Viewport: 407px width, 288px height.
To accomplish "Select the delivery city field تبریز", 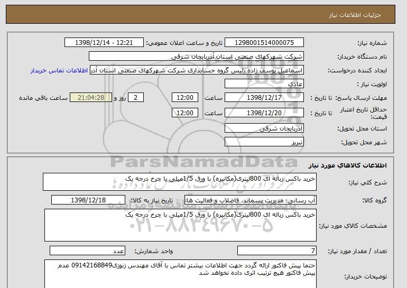I will [x=264, y=142].
